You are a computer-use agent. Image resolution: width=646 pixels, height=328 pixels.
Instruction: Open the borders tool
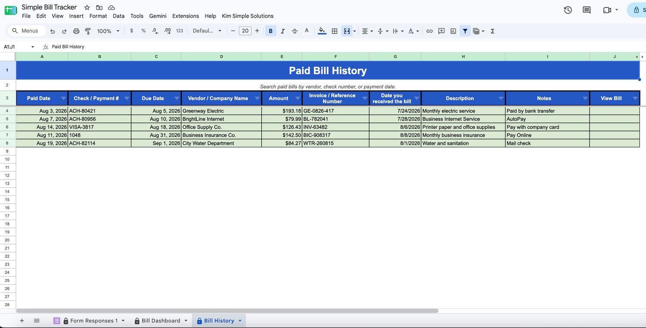tap(334, 31)
